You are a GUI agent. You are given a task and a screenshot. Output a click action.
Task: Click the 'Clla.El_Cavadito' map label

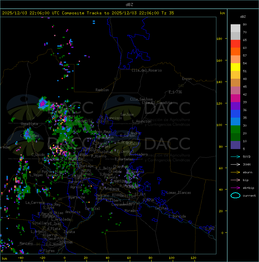coord(157,103)
